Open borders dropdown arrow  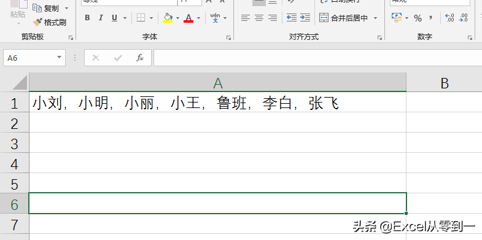tap(151, 18)
